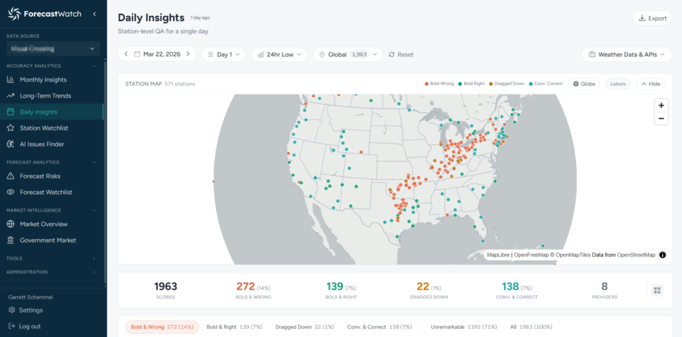This screenshot has width=682, height=337.
Task: Open Government Market
Action: coord(48,241)
